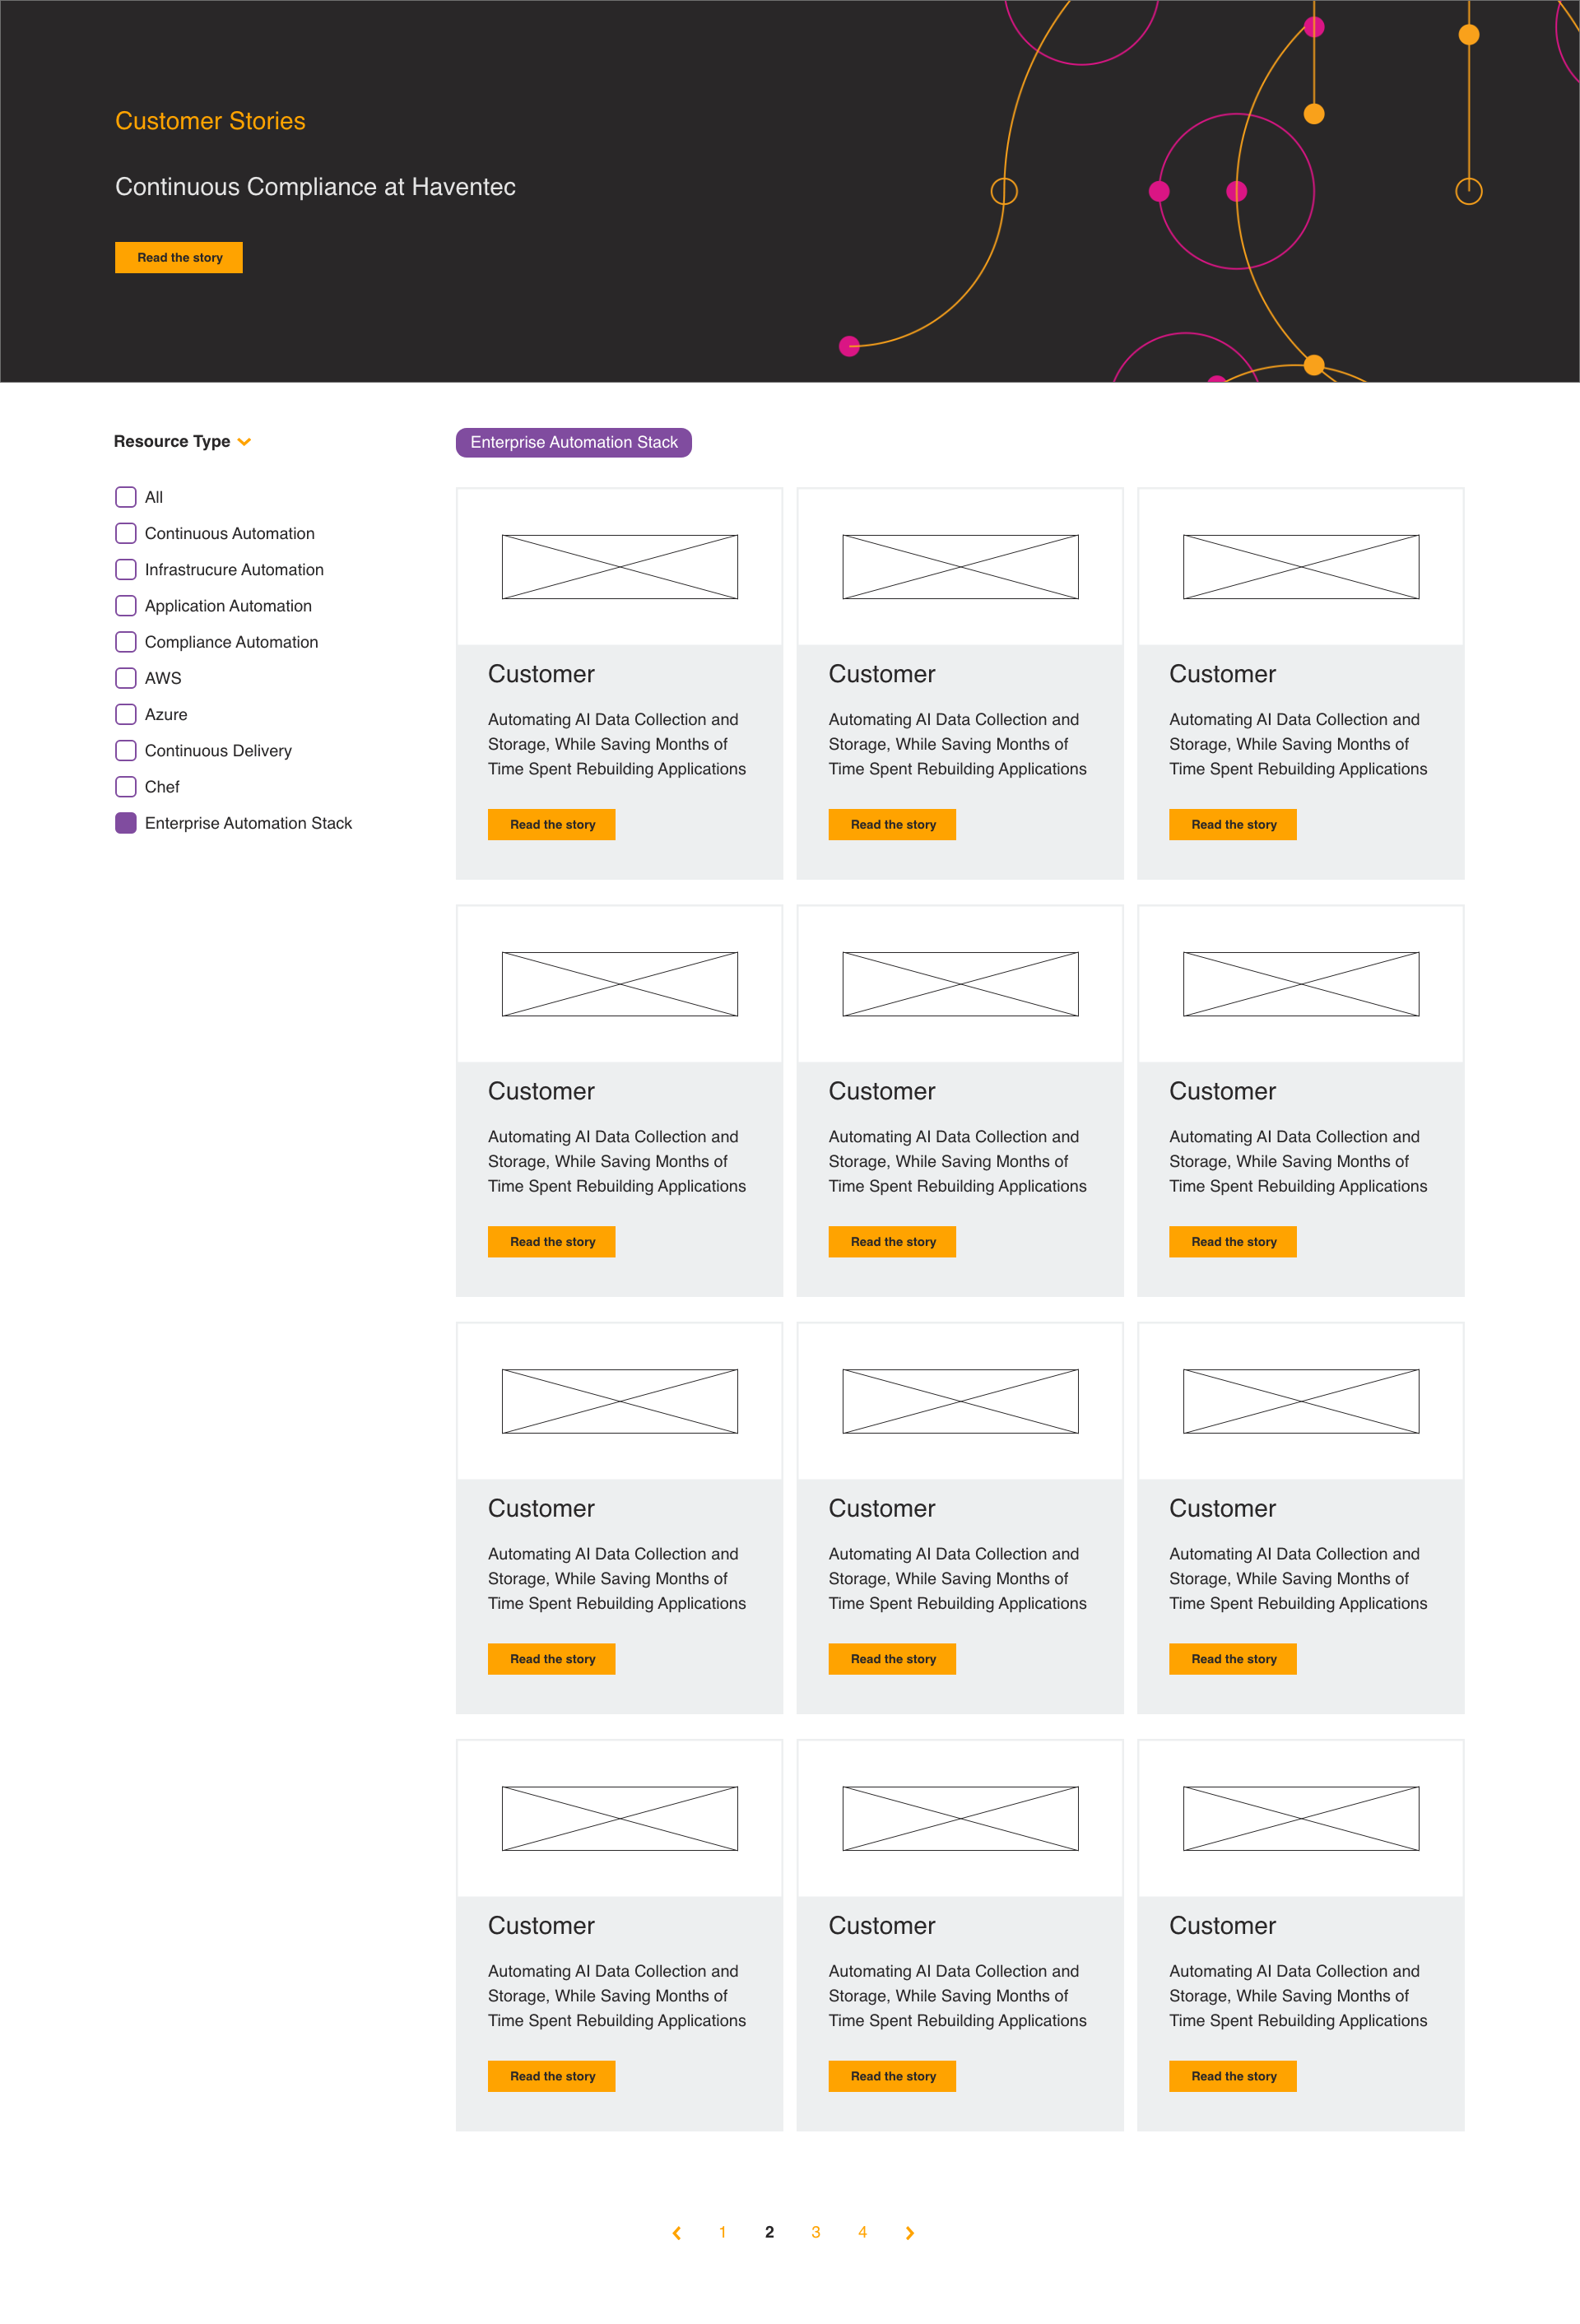Image resolution: width=1580 pixels, height=2324 pixels.
Task: Open the image placeholder of the first top-row card
Action: (620, 567)
